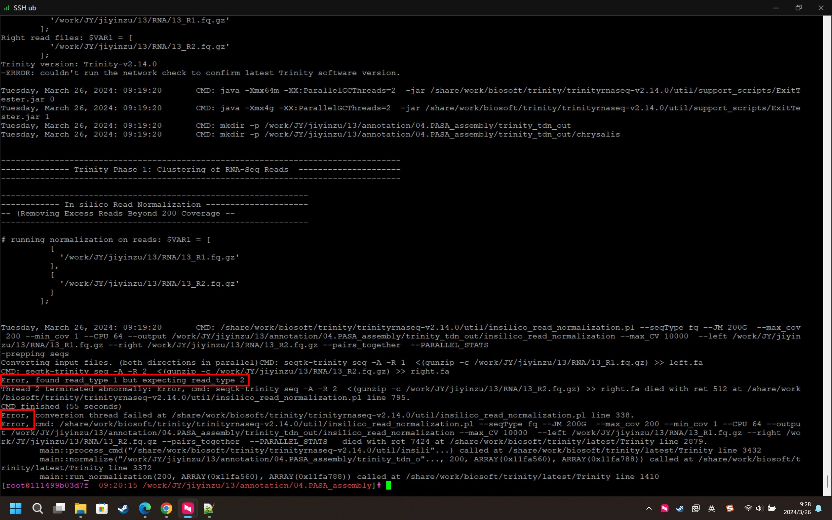Launch File Explorer from taskbar
This screenshot has width=832, height=520.
click(x=81, y=508)
